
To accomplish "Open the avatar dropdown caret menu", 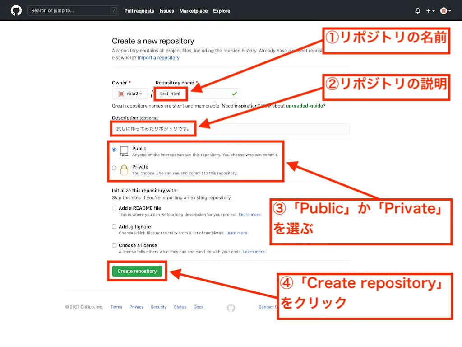I will click(450, 11).
